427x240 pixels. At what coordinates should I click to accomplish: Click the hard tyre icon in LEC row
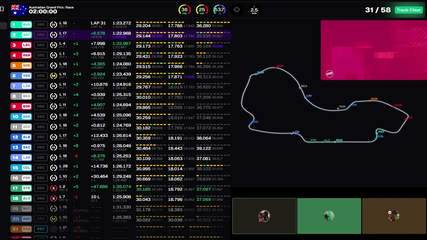pyautogui.click(x=53, y=45)
